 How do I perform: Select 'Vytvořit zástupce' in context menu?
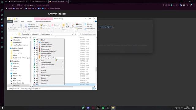[46, 76]
